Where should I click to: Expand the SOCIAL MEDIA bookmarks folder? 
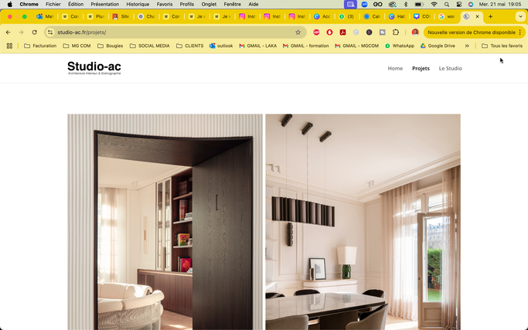(x=149, y=46)
